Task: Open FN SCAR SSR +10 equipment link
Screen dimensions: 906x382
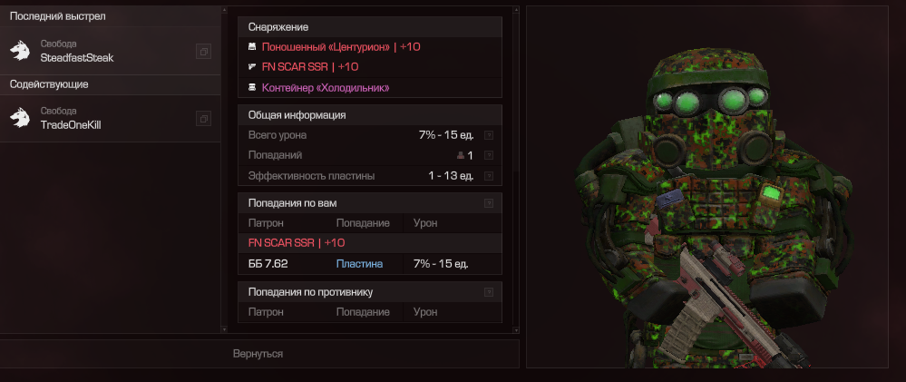Action: pos(310,67)
